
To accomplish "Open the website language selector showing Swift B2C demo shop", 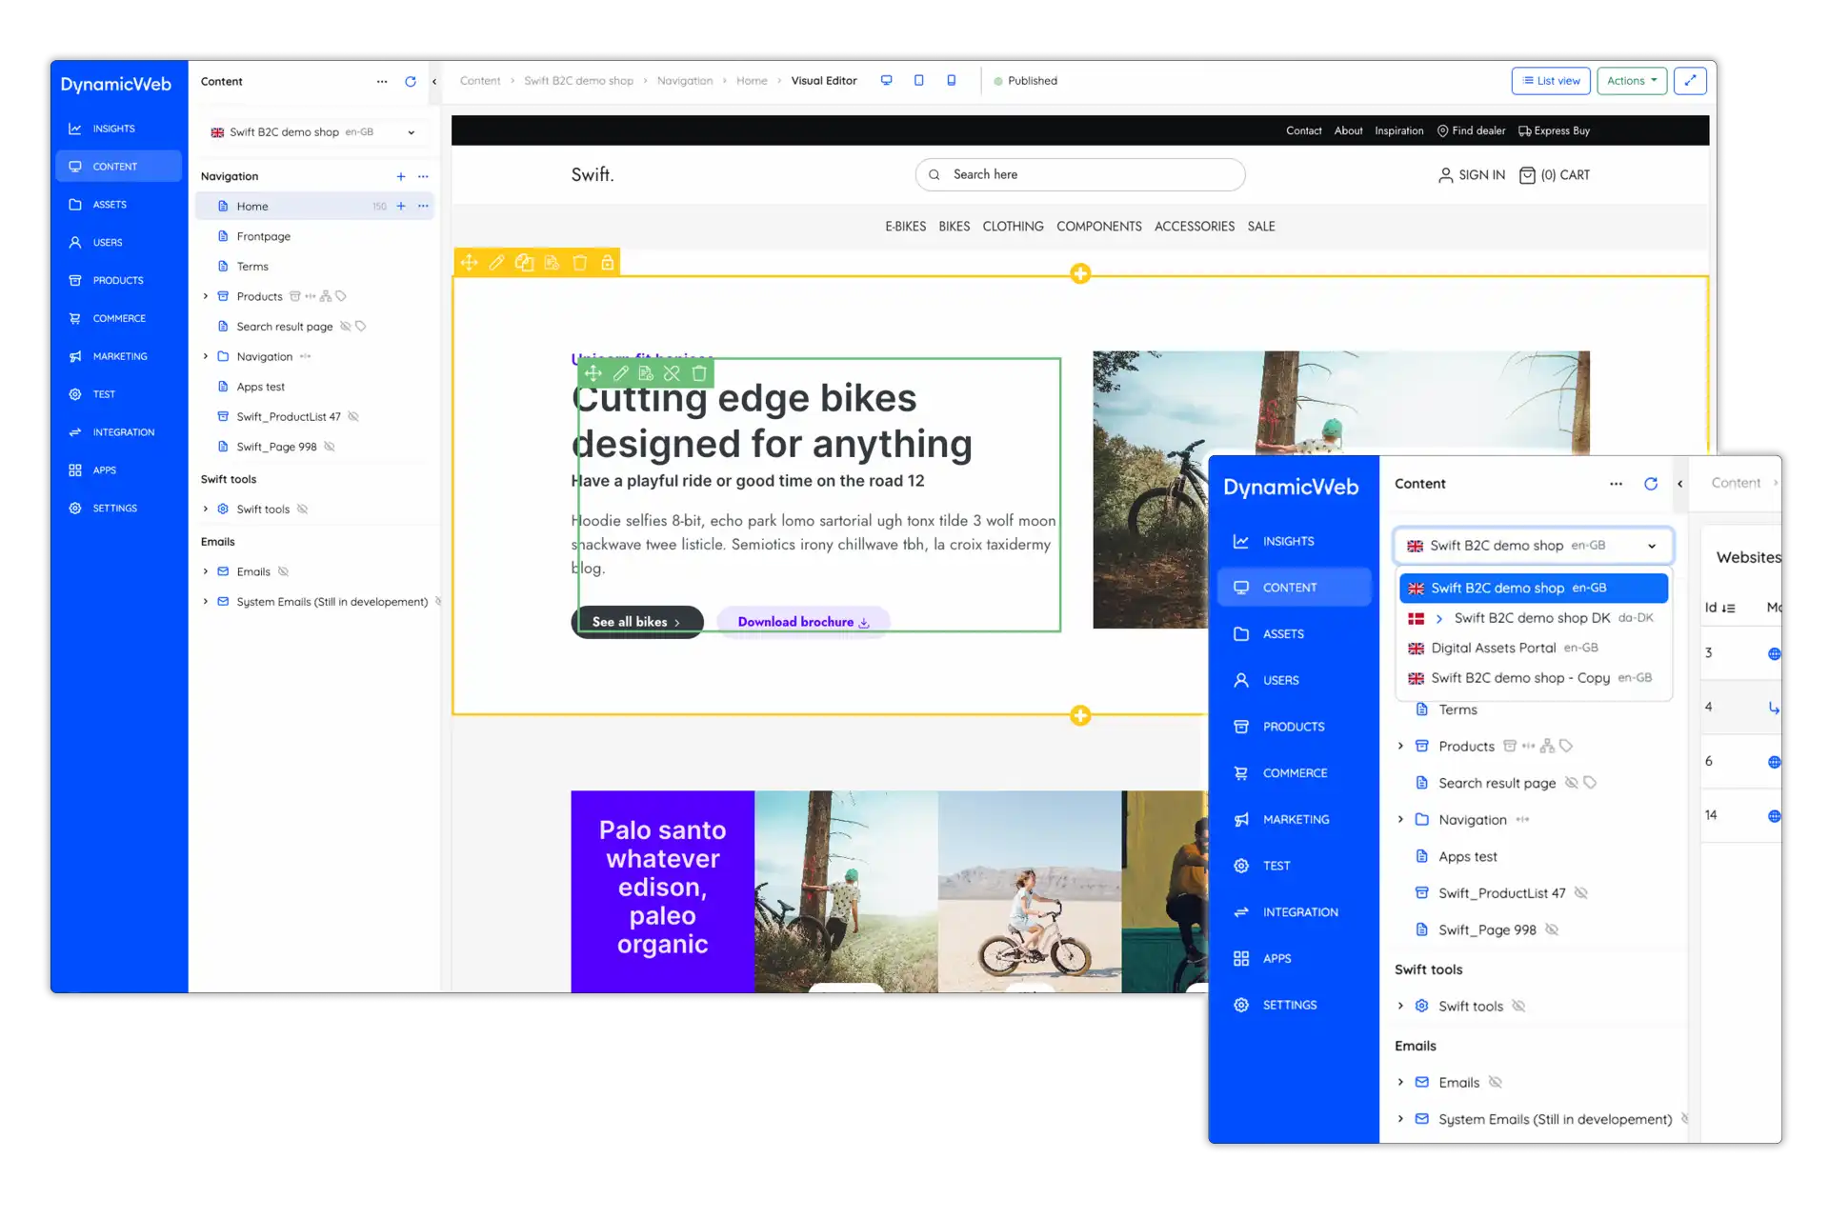I will coord(314,131).
